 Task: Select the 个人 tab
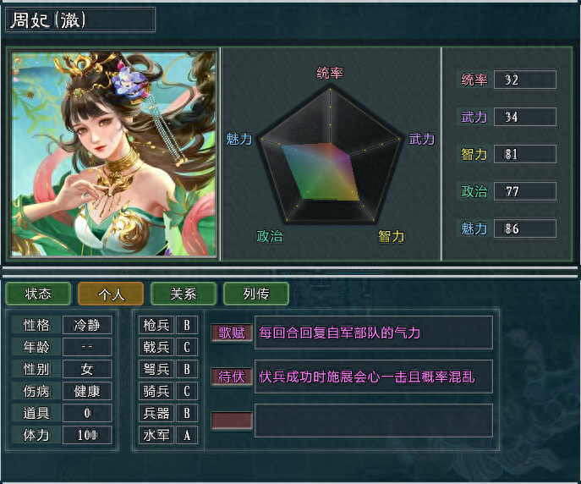[x=111, y=294]
